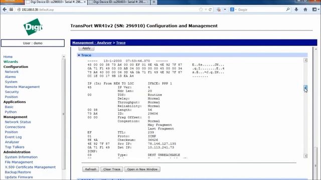Viewport: 321px width, 180px height.
Task: Click the reload page icon
Action: point(210,9)
